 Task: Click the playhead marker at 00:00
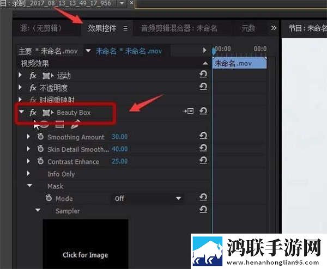(x=214, y=51)
